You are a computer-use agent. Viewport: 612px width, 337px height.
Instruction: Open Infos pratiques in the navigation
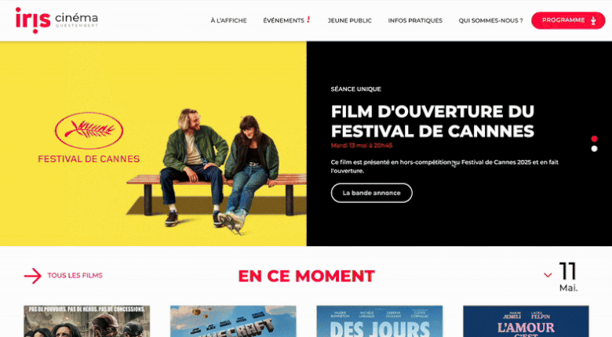[x=415, y=20]
